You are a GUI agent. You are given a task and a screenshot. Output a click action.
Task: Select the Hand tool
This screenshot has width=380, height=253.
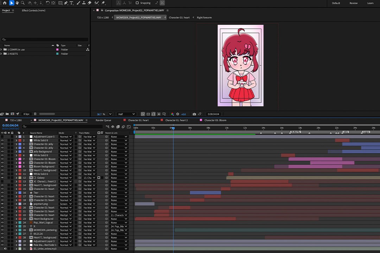click(17, 3)
